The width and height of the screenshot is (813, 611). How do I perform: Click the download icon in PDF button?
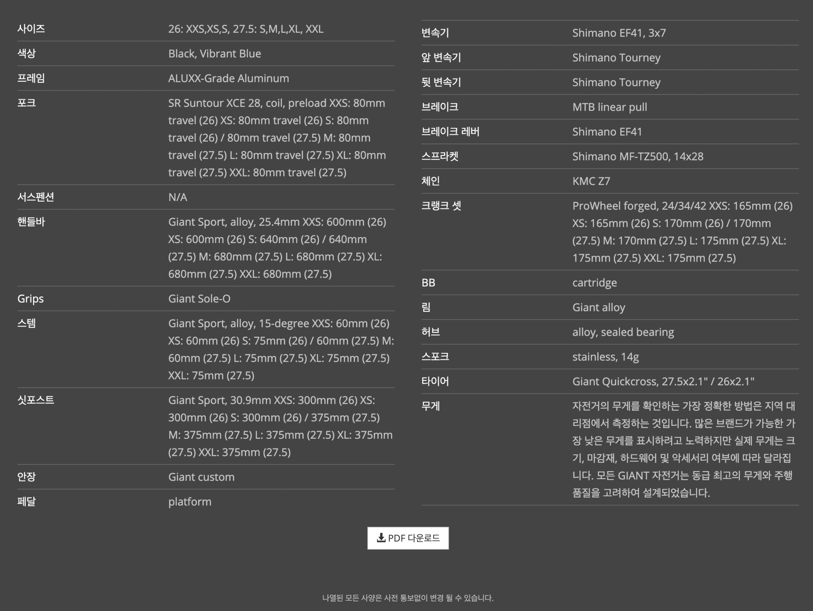pyautogui.click(x=381, y=538)
